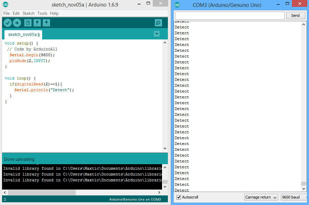Open the Tools menu
309x205 pixels.
[42, 13]
